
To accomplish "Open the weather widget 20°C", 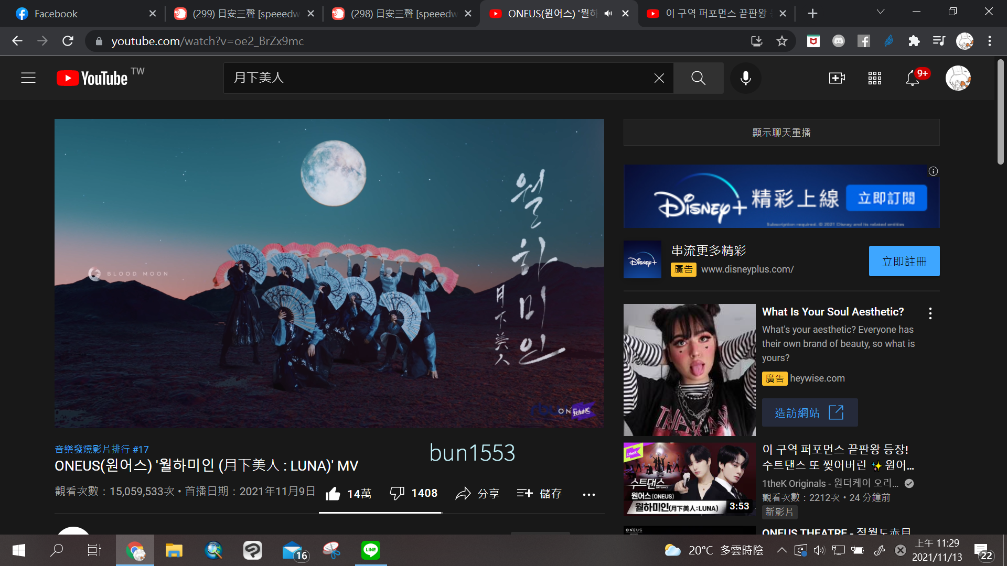I will tap(714, 550).
